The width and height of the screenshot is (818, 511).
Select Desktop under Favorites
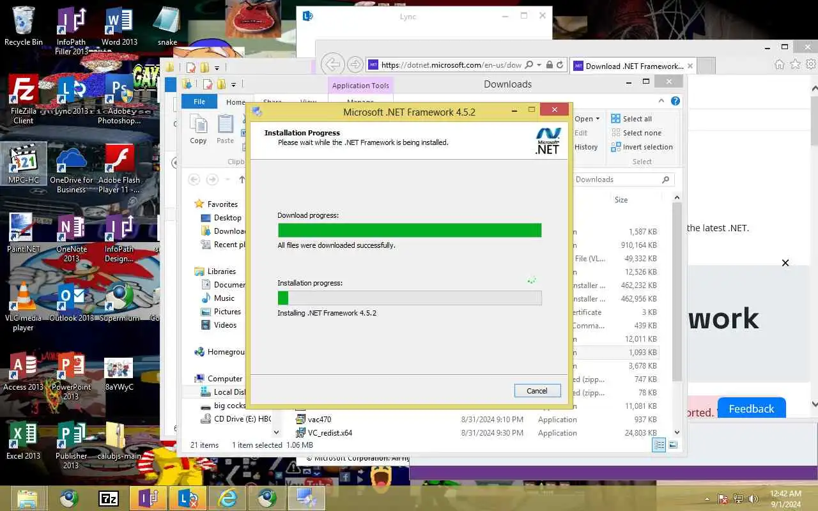221,218
